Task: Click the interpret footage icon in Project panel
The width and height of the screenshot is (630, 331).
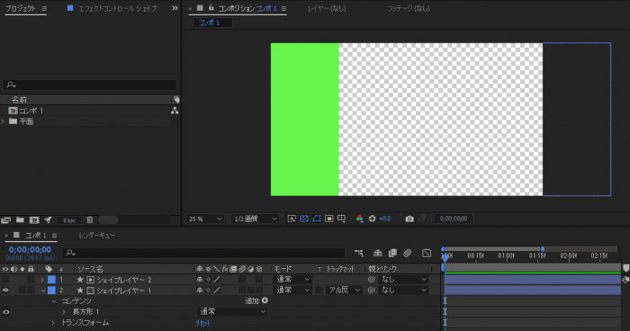Action: click(x=5, y=219)
